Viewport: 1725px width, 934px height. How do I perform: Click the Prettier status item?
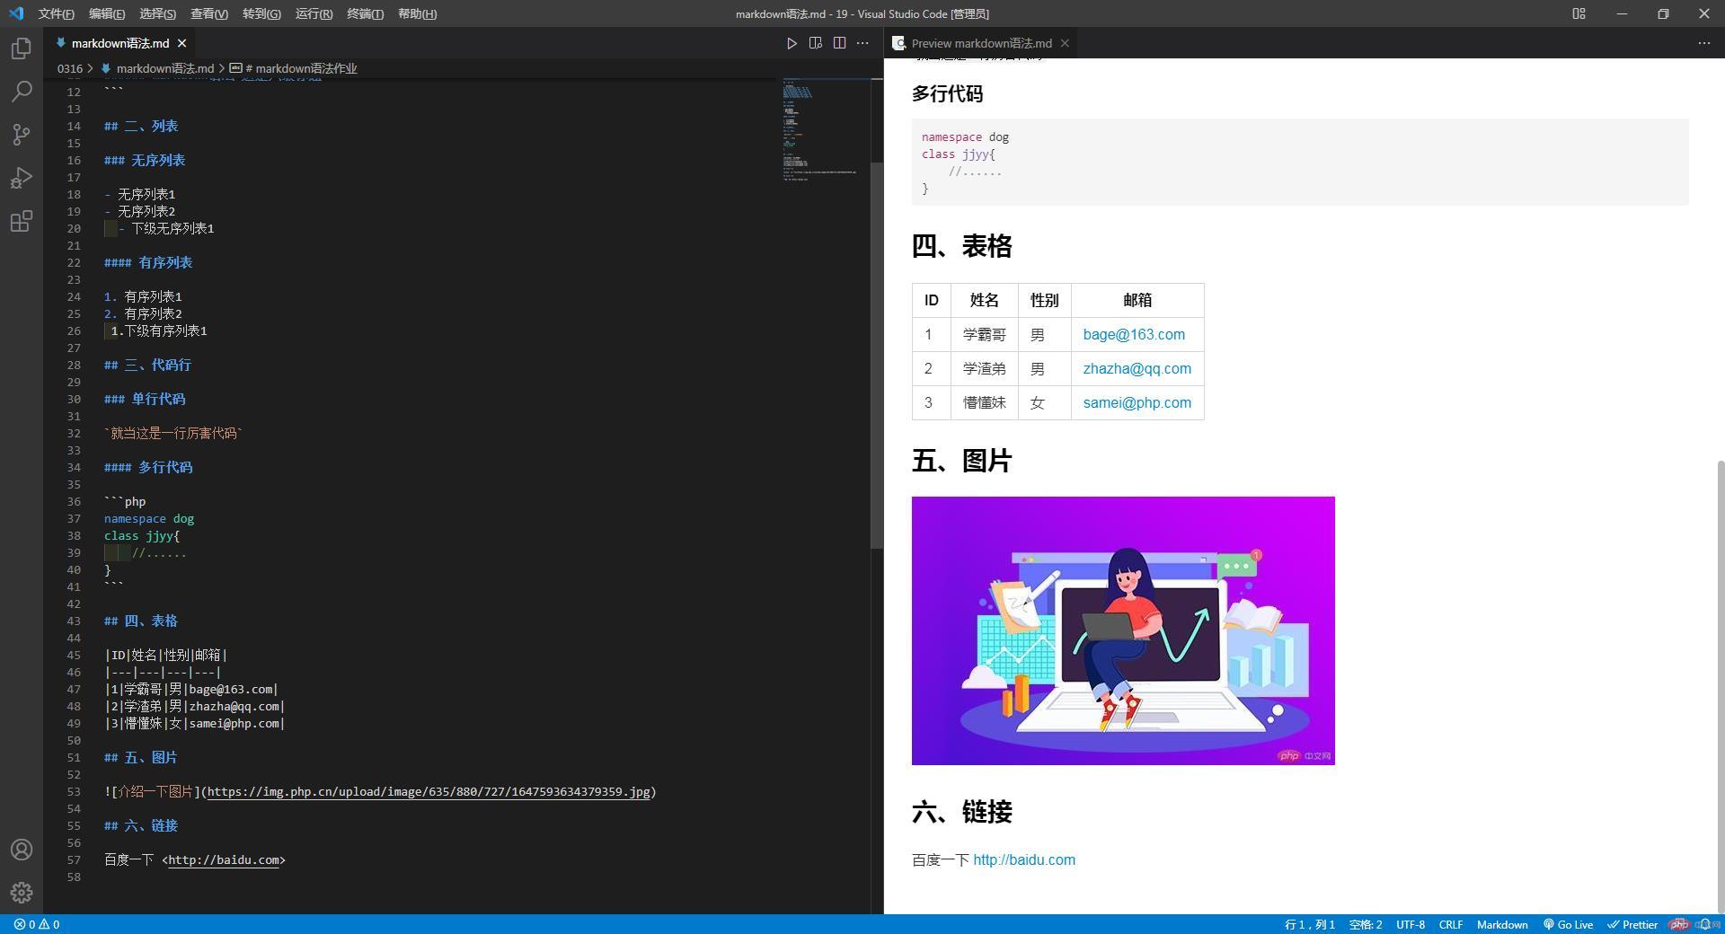pos(1632,924)
